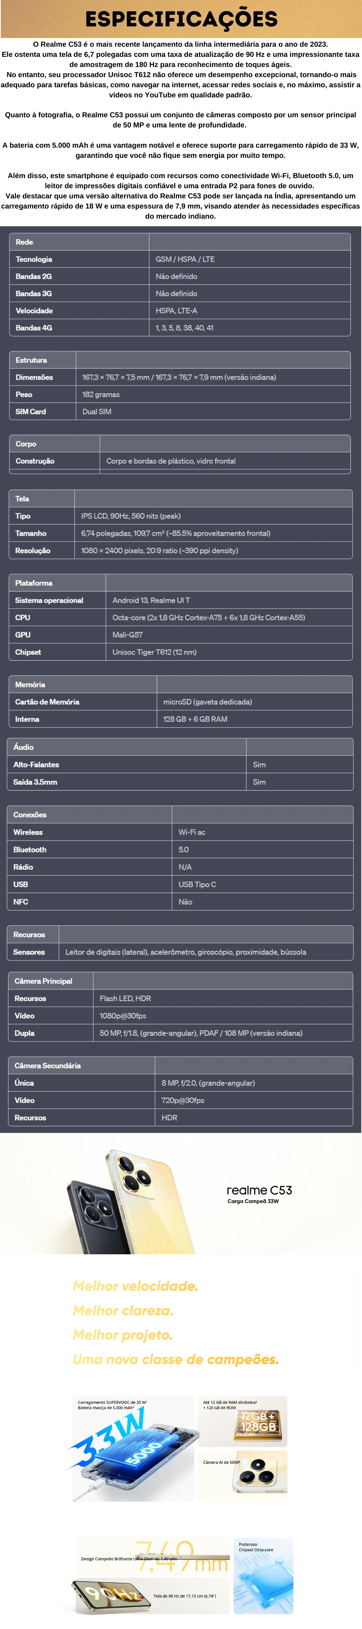Image resolution: width=362 pixels, height=1629 pixels.
Task: Select the CPU value Octa-core text
Action: pyautogui.click(x=209, y=617)
